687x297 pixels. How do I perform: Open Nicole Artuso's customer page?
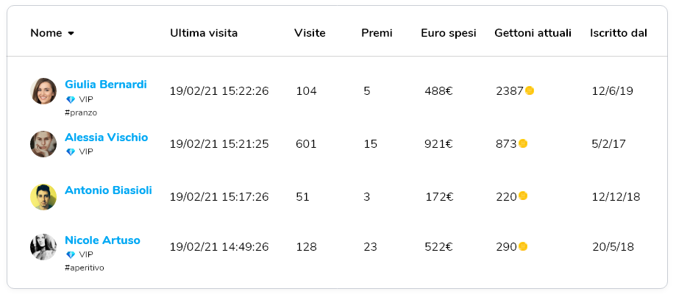[102, 240]
